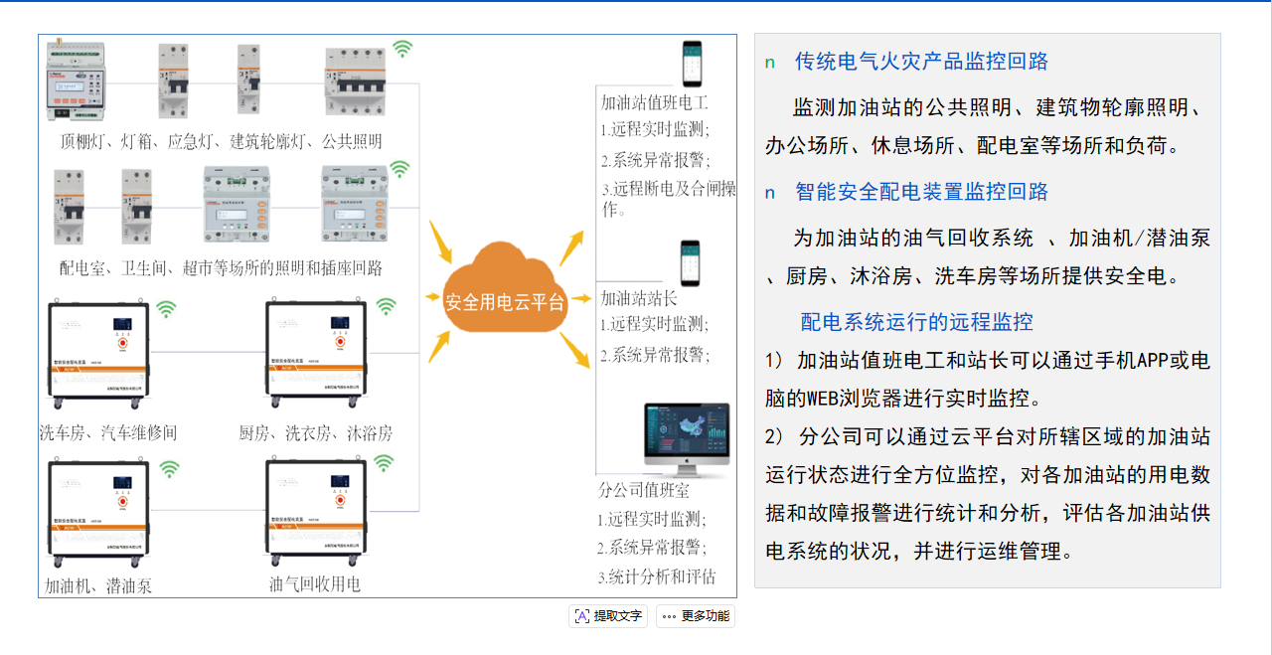The image size is (1272, 655).
Task: Click the phone icon above 加油站值班电工
Action: tap(691, 64)
